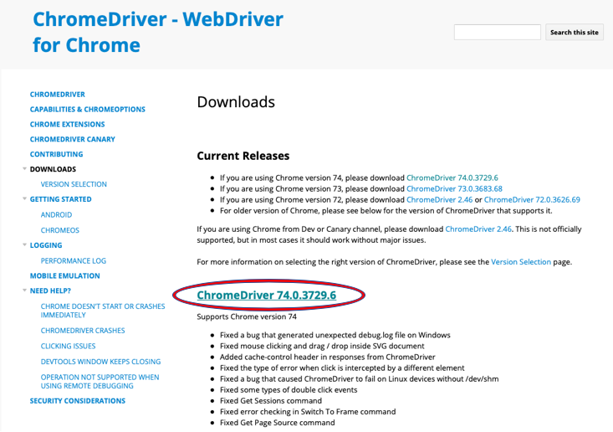
Task: Go to Chrome Extensions sidebar page
Action: (x=67, y=125)
